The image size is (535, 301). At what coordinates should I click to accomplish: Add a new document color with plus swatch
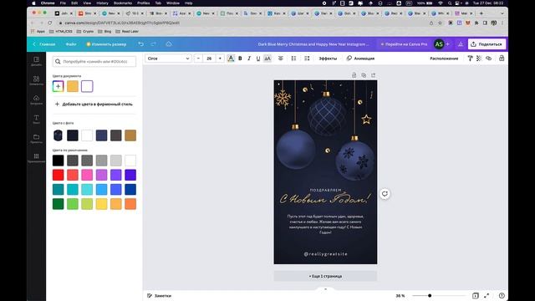pyautogui.click(x=58, y=86)
